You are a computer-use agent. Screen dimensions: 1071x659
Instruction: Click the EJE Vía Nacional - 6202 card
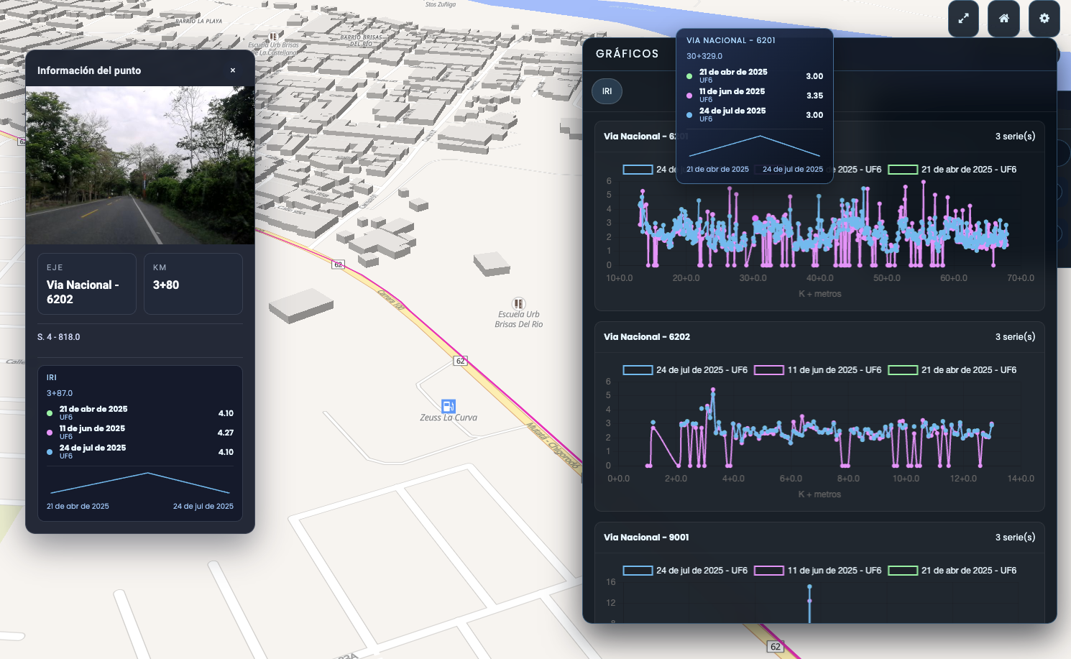[87, 284]
